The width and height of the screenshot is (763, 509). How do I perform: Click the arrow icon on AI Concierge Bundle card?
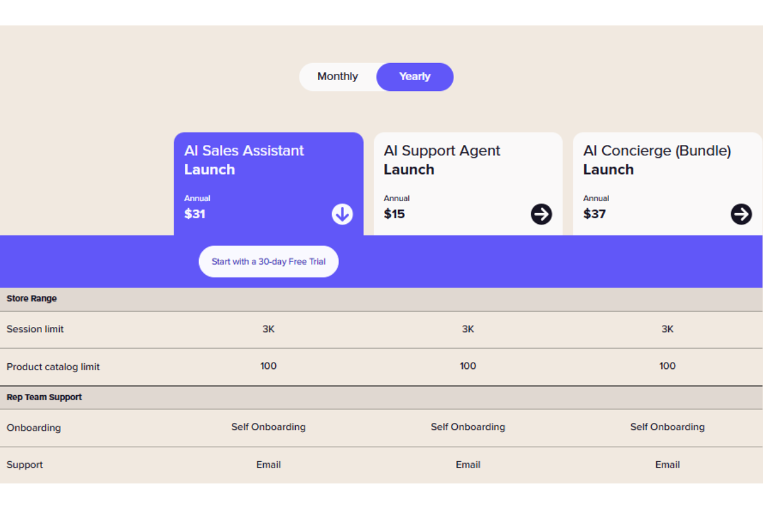click(x=741, y=214)
